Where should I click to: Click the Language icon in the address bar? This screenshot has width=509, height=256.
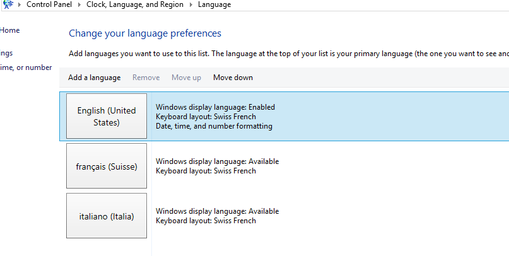click(x=8, y=4)
